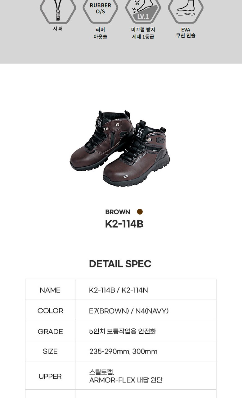Click the GRADE row value 5인치 보통작업용 안전화

pyautogui.click(x=123, y=331)
